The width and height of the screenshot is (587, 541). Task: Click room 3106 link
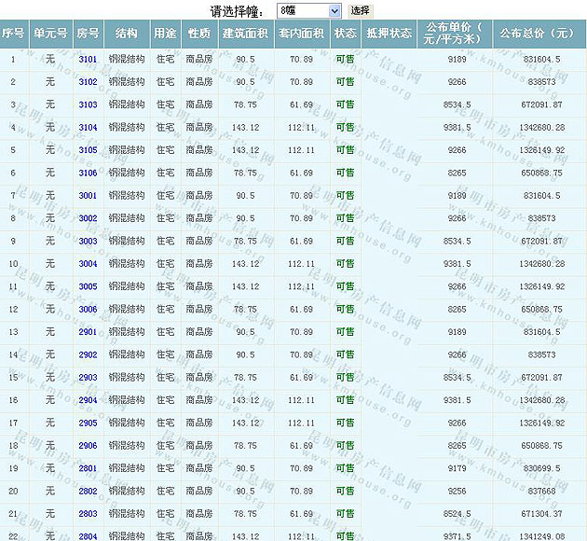(88, 173)
